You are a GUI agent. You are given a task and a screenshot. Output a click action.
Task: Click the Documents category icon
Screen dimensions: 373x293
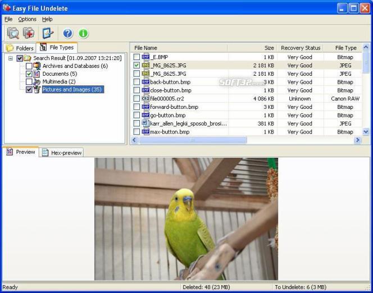coord(37,74)
